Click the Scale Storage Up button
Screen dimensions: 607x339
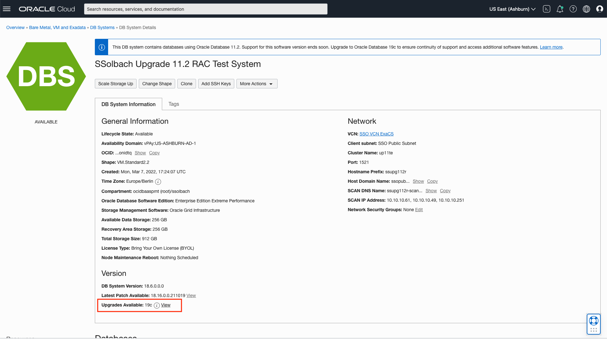point(115,84)
